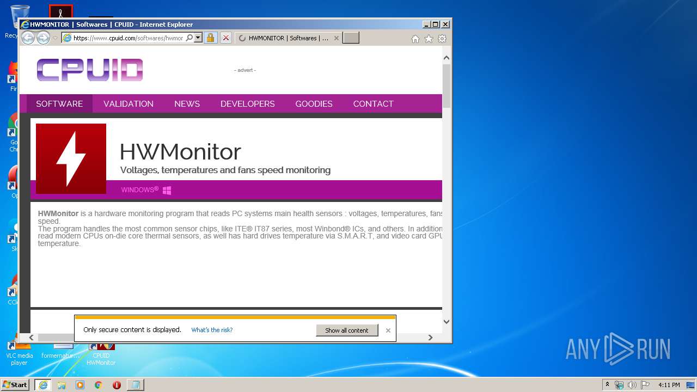The height and width of the screenshot is (392, 697).
Task: Click the browser Forward arrow button
Action: click(43, 38)
